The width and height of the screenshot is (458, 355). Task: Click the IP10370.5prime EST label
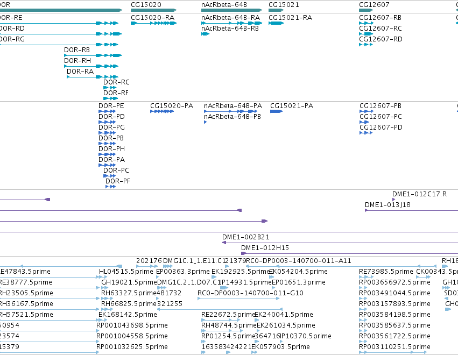tap(306, 336)
